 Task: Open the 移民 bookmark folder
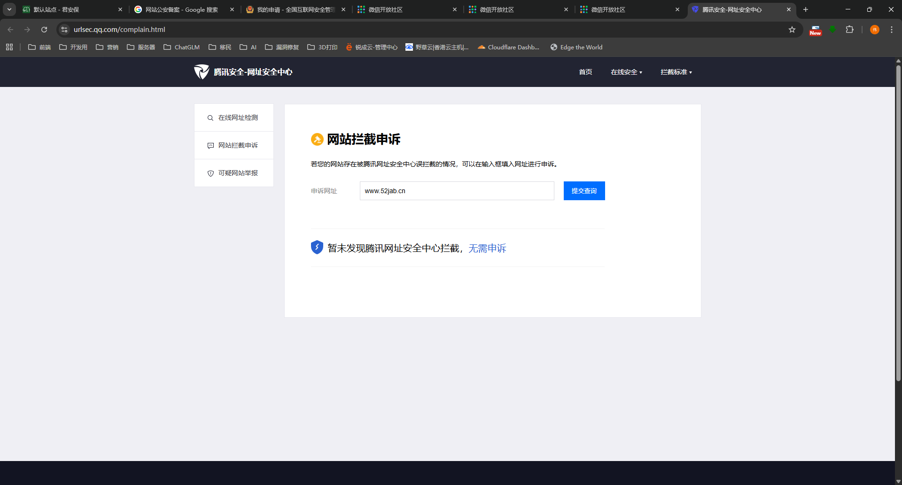(220, 47)
